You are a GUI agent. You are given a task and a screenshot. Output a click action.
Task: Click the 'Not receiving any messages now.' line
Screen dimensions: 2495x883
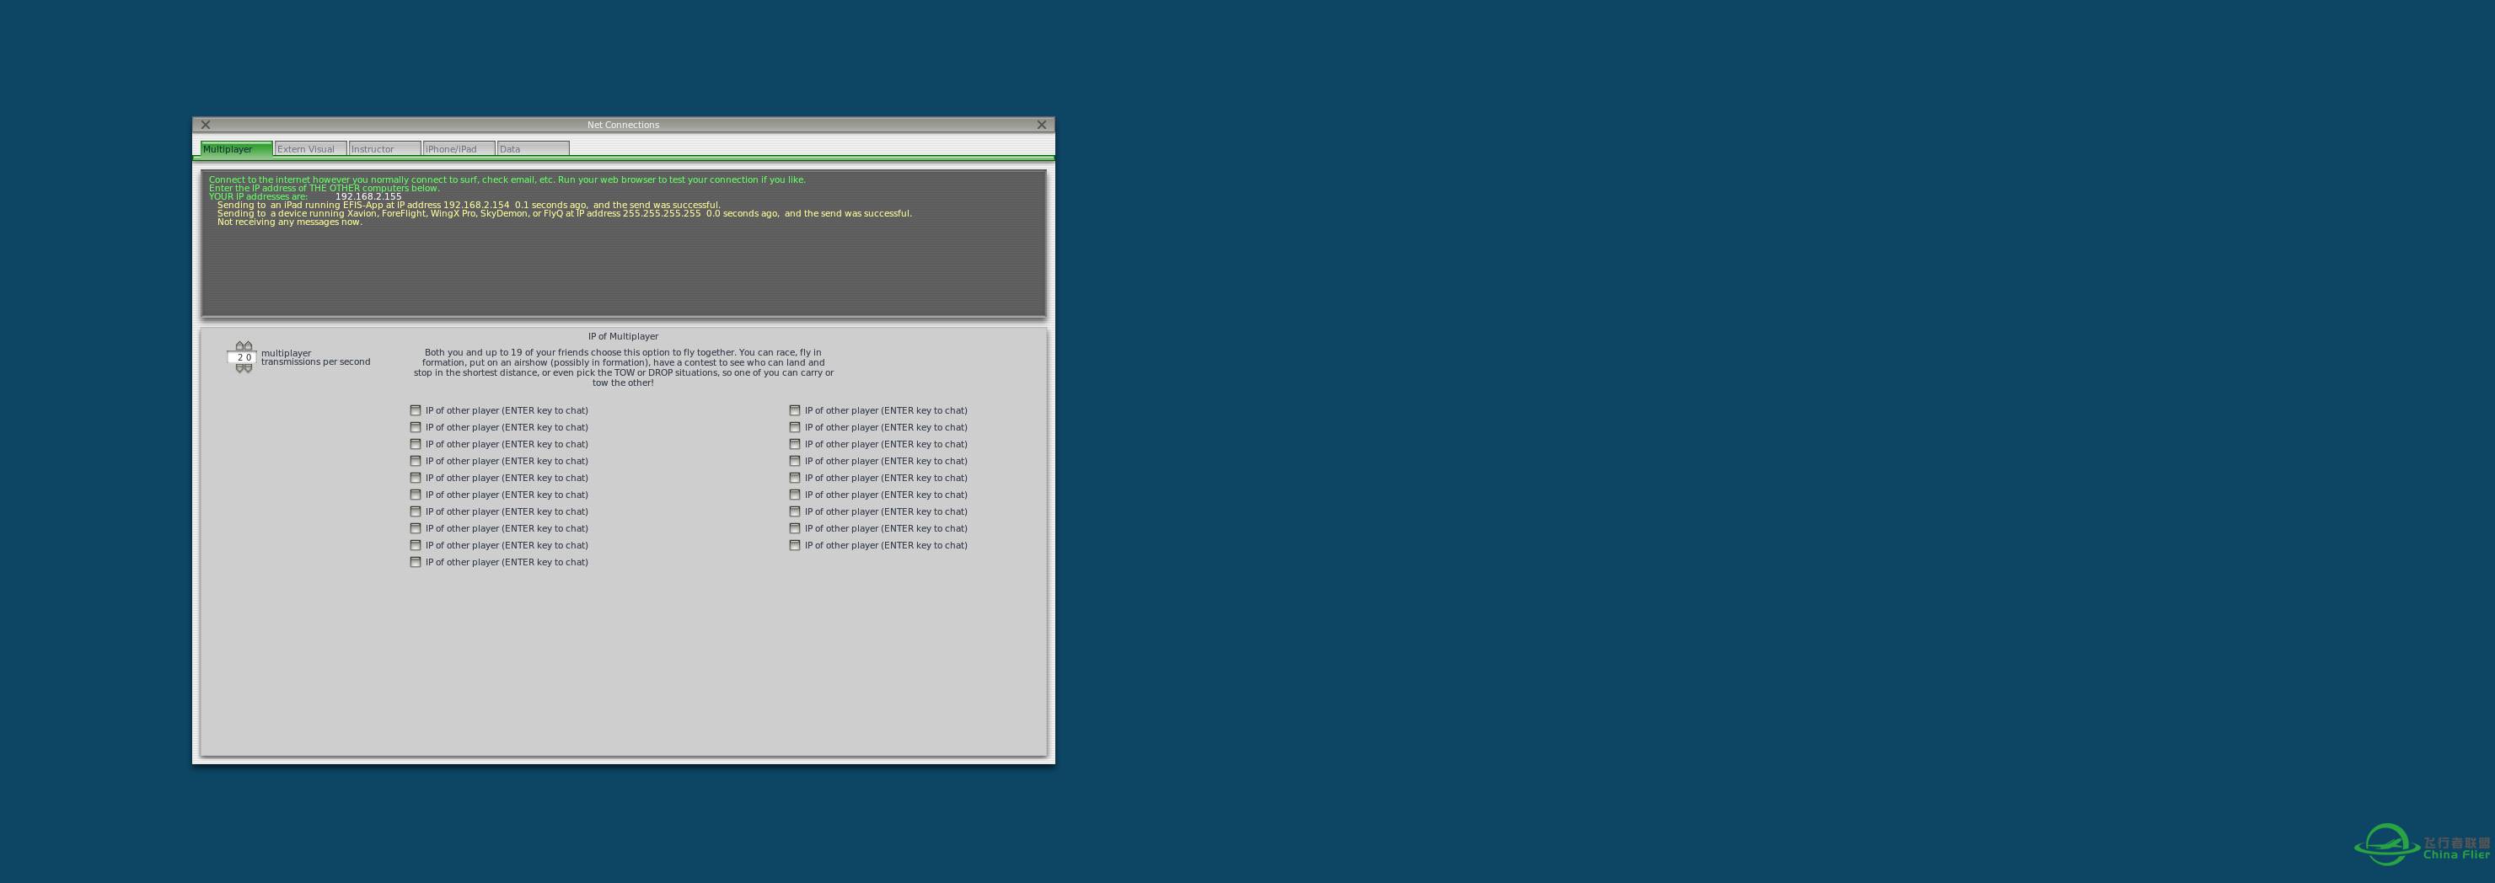pyautogui.click(x=290, y=222)
